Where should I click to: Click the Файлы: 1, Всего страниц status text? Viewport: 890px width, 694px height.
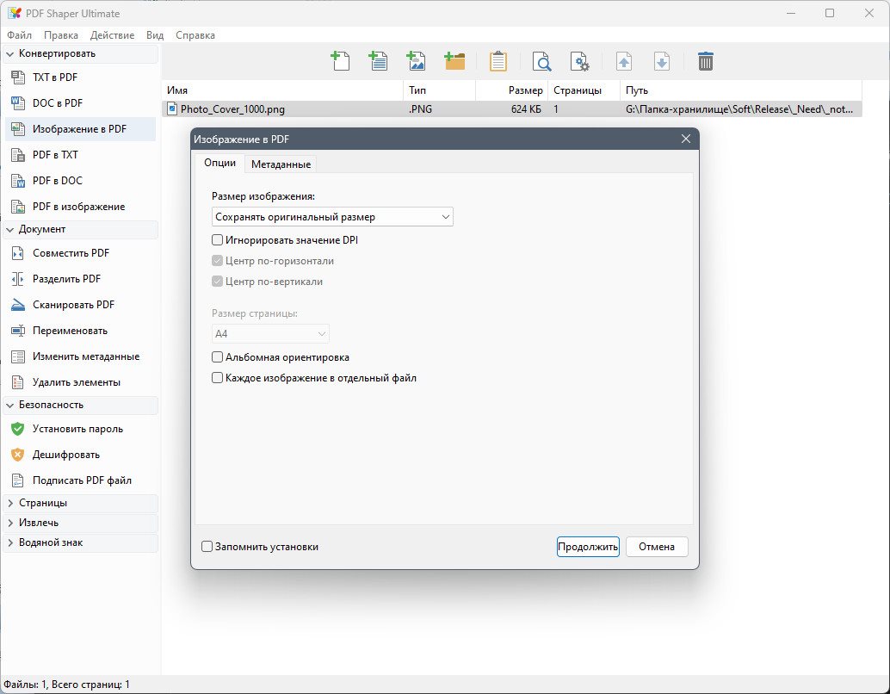pos(67,685)
